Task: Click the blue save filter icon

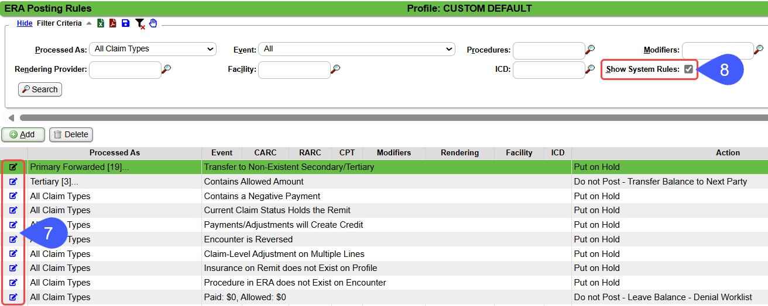Action: coord(125,23)
